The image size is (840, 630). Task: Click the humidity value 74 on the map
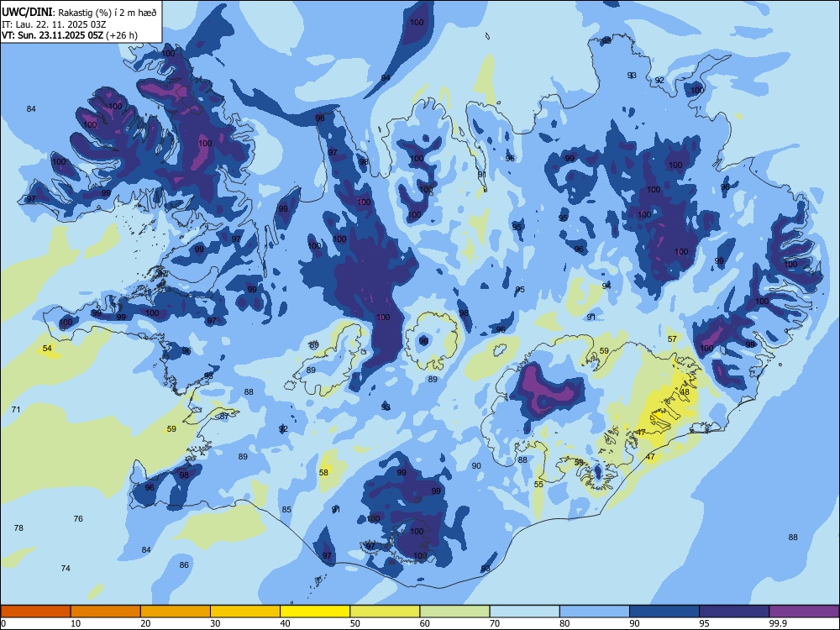coord(66,568)
